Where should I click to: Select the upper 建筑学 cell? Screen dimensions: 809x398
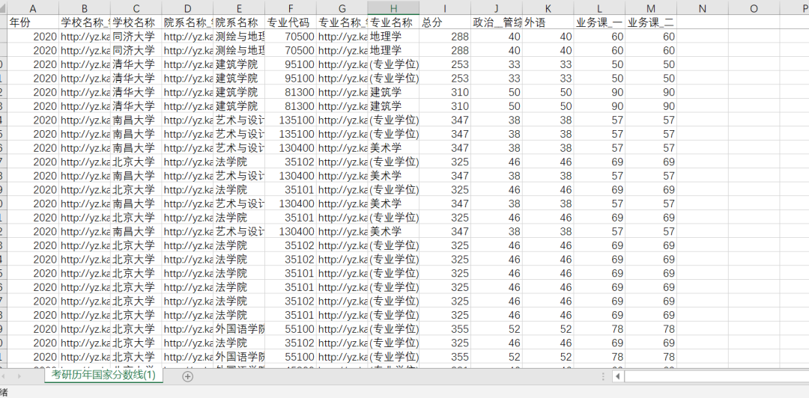coord(394,92)
